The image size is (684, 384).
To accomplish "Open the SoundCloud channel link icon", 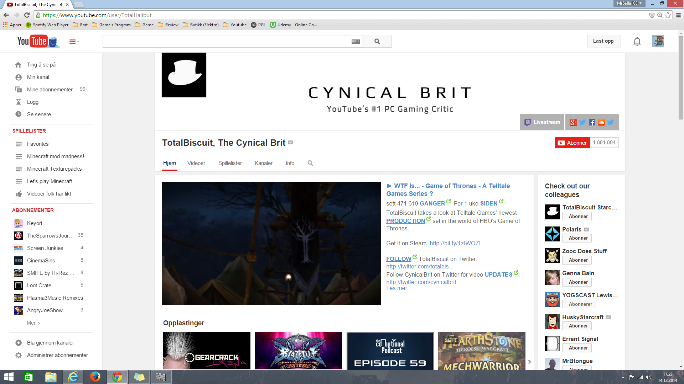I will (x=601, y=122).
